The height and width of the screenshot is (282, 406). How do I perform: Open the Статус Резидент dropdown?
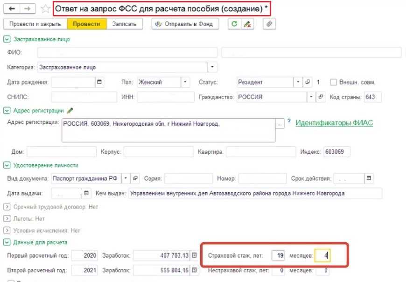[x=298, y=82]
